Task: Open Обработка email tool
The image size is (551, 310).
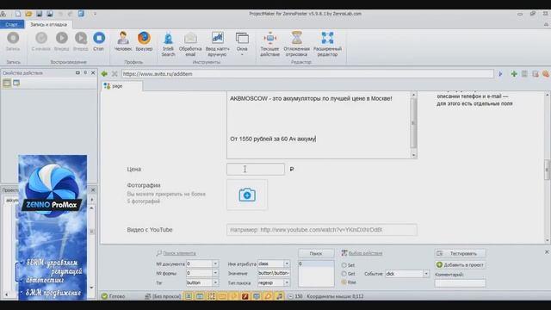Action: (x=190, y=44)
